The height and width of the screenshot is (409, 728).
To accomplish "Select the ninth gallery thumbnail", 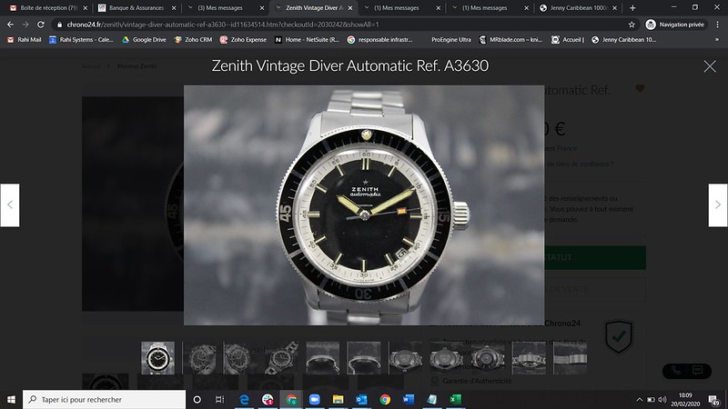I will (x=488, y=358).
